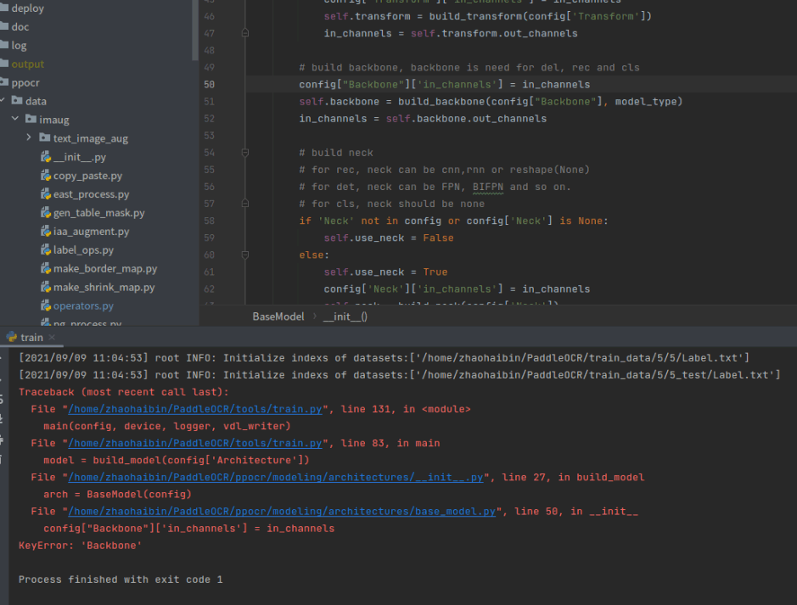Click the imaug folder icon
The height and width of the screenshot is (605, 797).
click(31, 119)
